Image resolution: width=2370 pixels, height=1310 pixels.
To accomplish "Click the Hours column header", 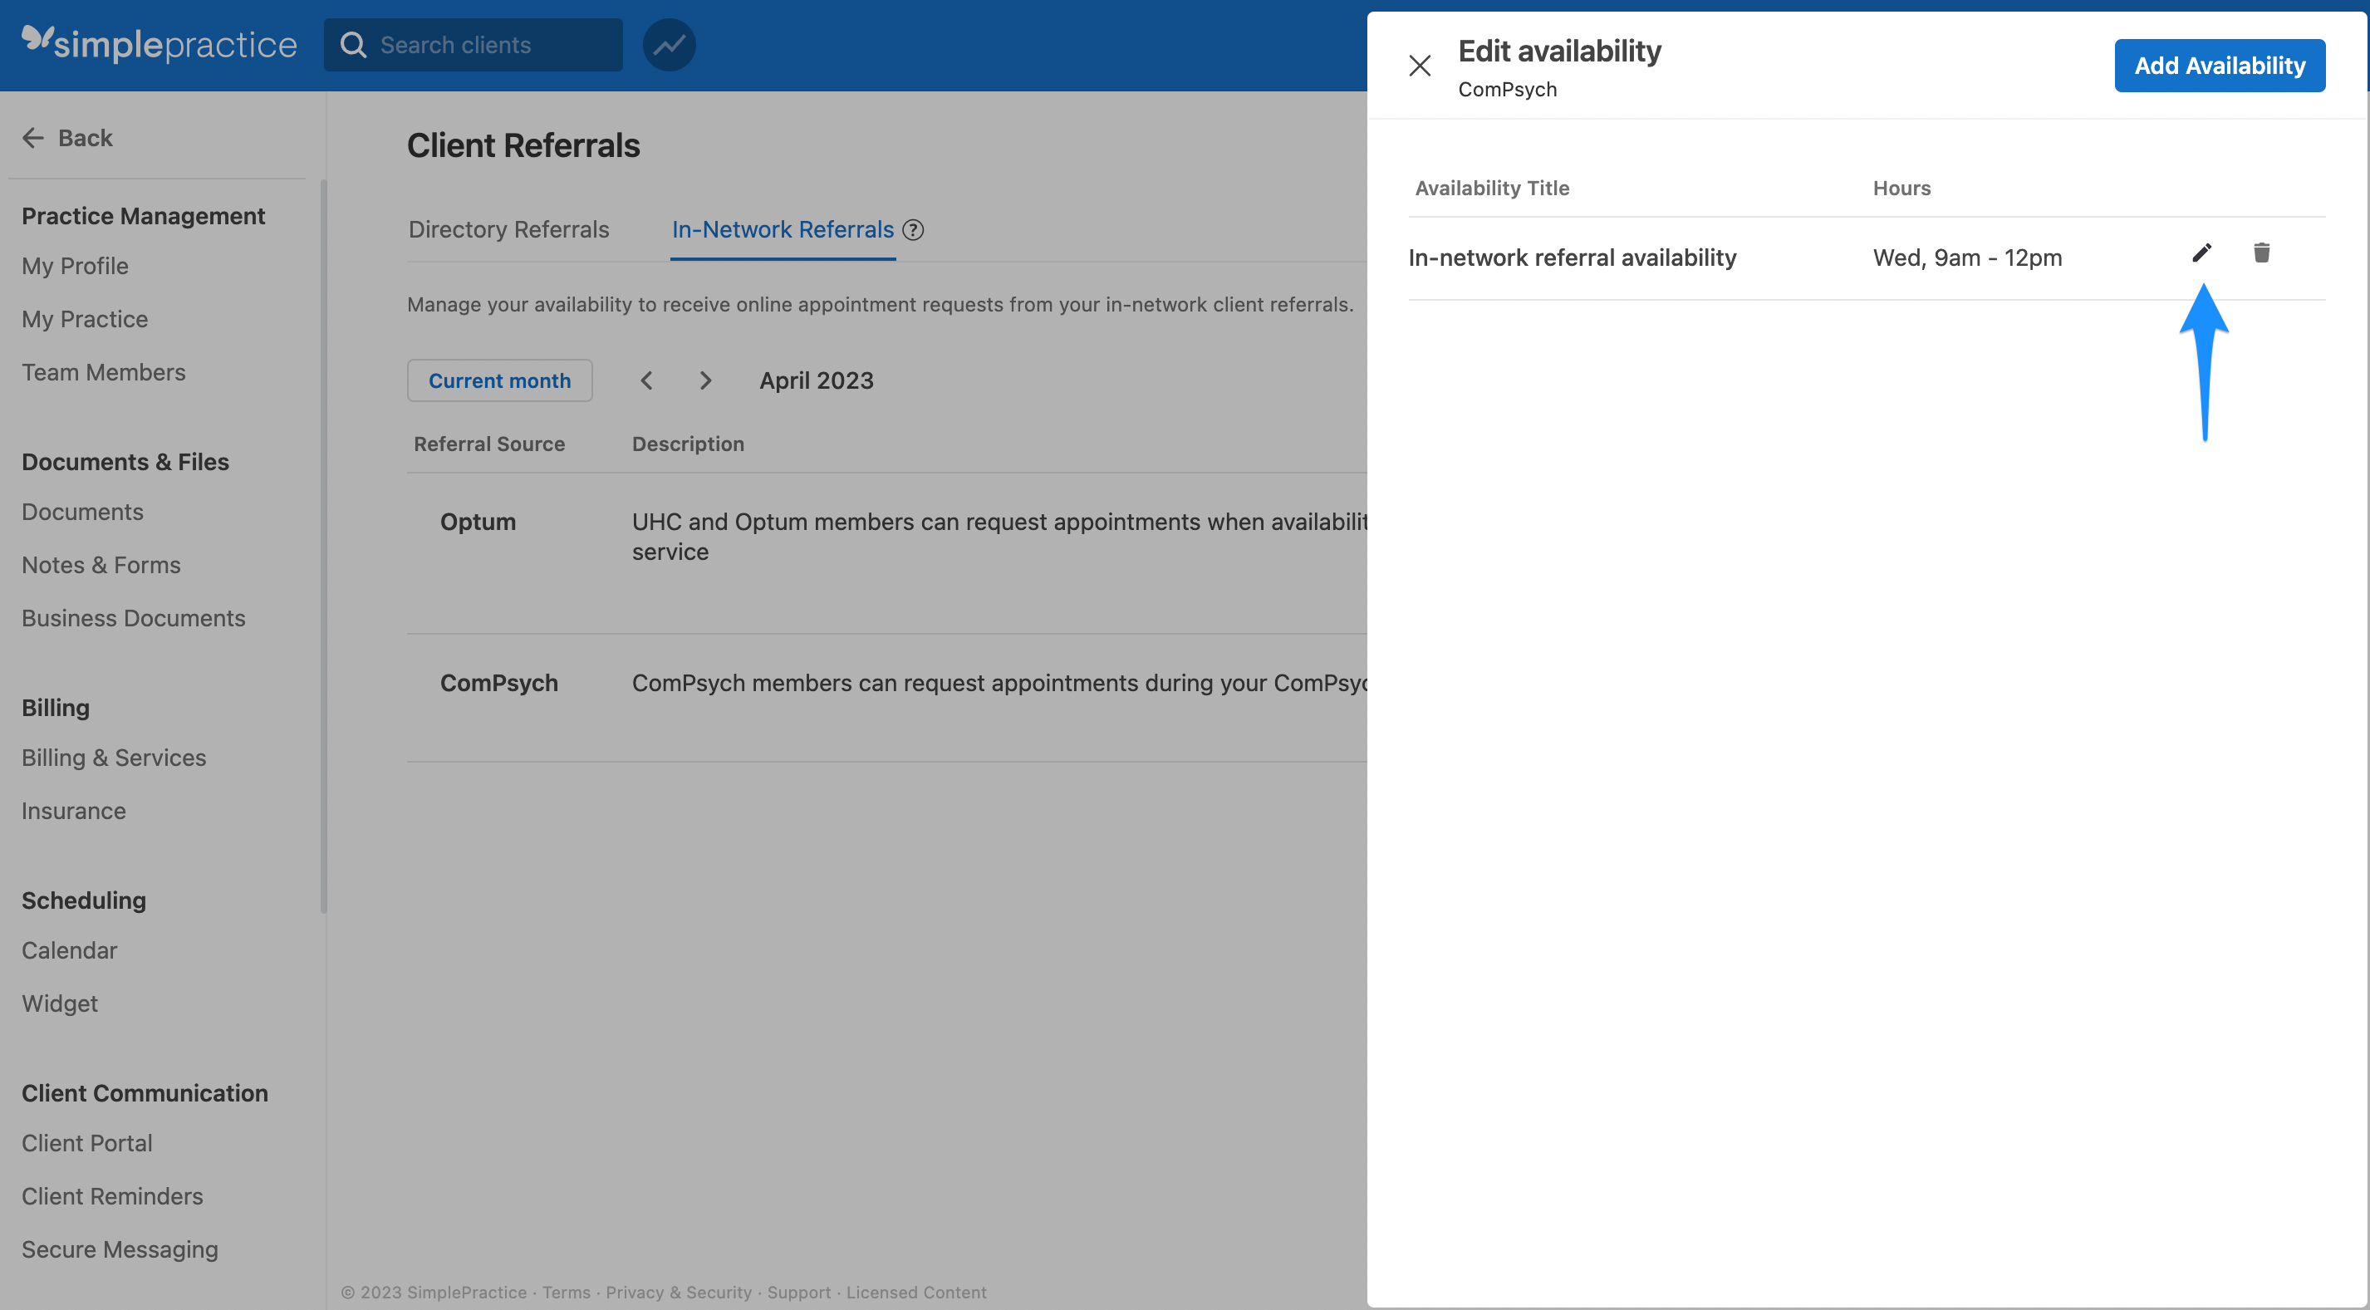I will click(x=1901, y=188).
